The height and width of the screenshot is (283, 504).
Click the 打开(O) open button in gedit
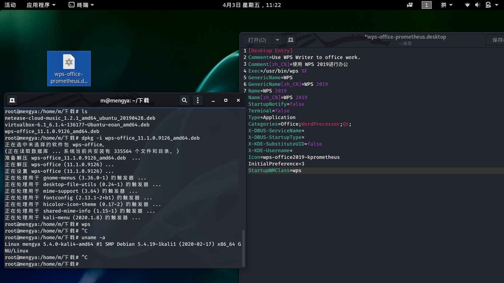(x=257, y=40)
